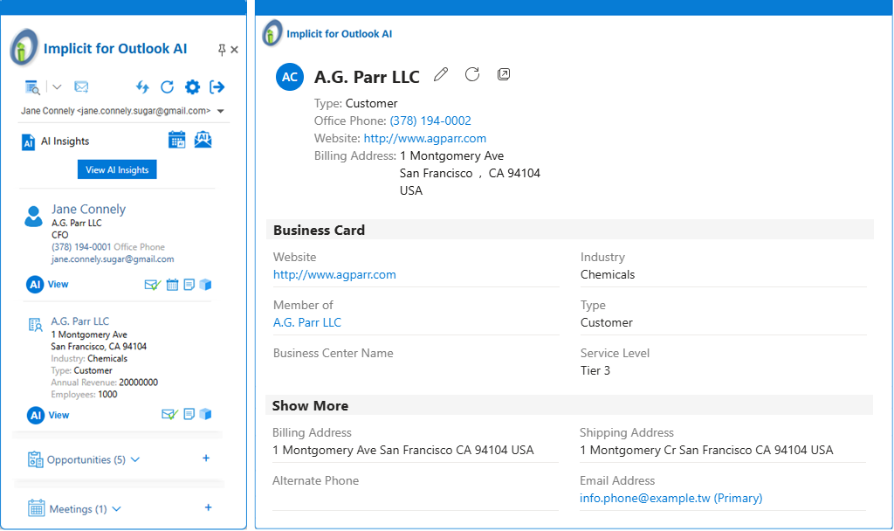Open the search icon dropdown arrow
This screenshot has width=894, height=531.
click(x=57, y=86)
